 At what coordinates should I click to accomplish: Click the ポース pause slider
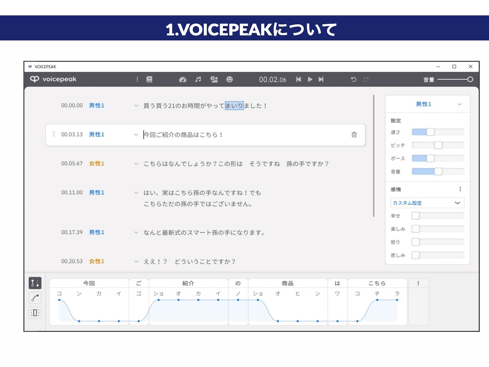tap(438, 158)
